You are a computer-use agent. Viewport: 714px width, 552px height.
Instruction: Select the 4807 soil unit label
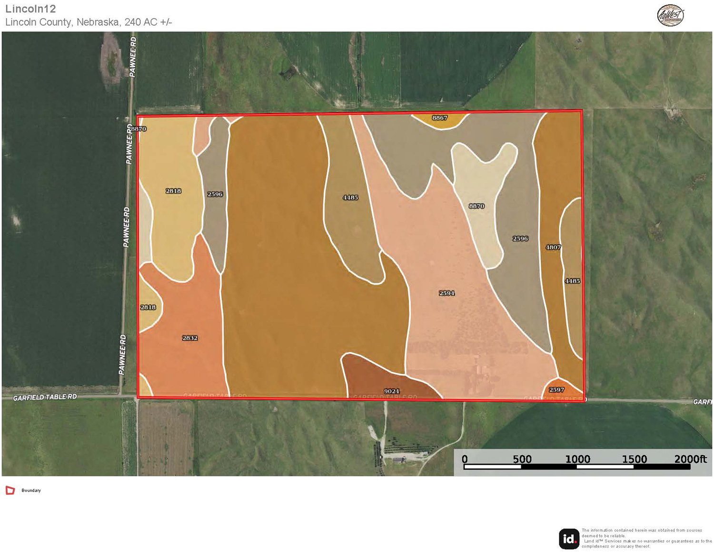click(553, 247)
